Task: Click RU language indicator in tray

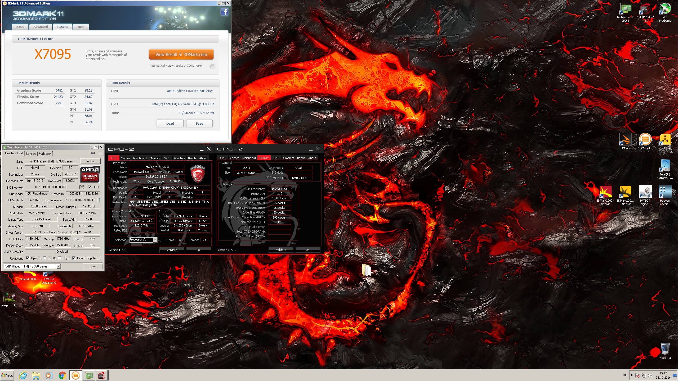Action: pyautogui.click(x=625, y=375)
